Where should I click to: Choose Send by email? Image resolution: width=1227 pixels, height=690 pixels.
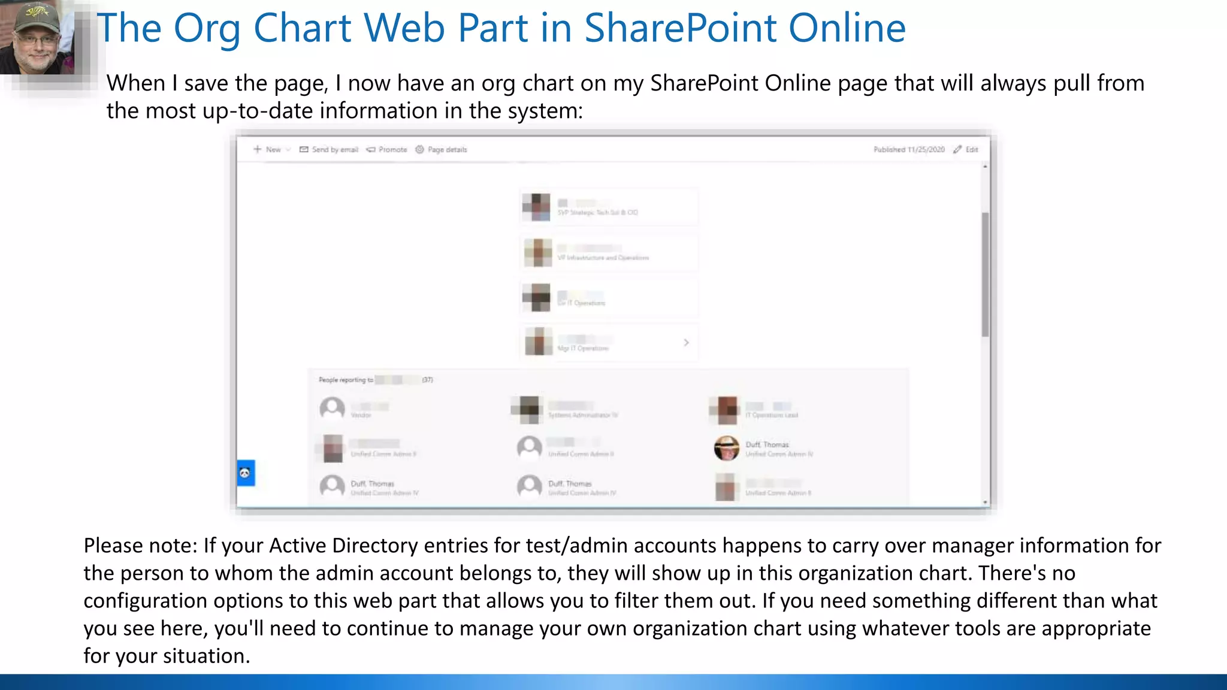[x=328, y=149]
